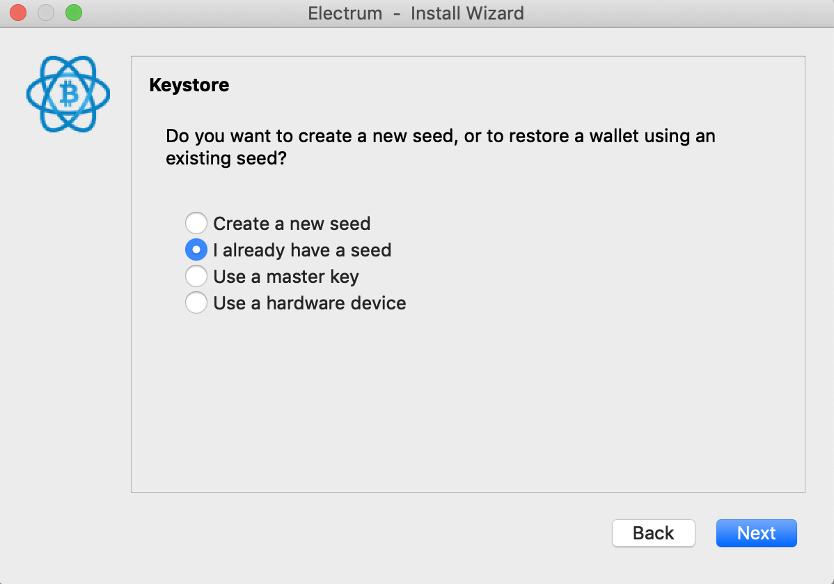Screen dimensions: 834x584
Task: Go to previous step with Back button
Action: (x=653, y=533)
